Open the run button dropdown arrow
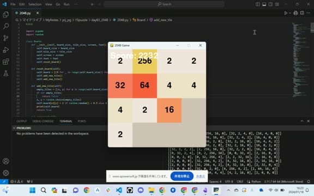314x196 pixels. [290, 13]
